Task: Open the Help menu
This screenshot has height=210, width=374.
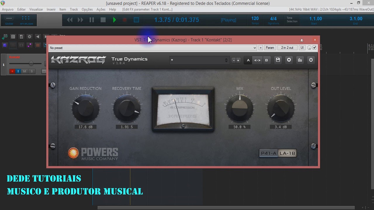Action: [x=112, y=9]
